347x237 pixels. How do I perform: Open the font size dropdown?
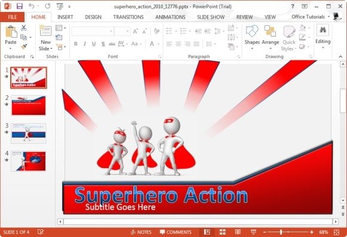pos(127,32)
